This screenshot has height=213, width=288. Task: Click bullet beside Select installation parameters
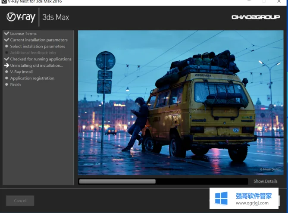pyautogui.click(x=6, y=46)
